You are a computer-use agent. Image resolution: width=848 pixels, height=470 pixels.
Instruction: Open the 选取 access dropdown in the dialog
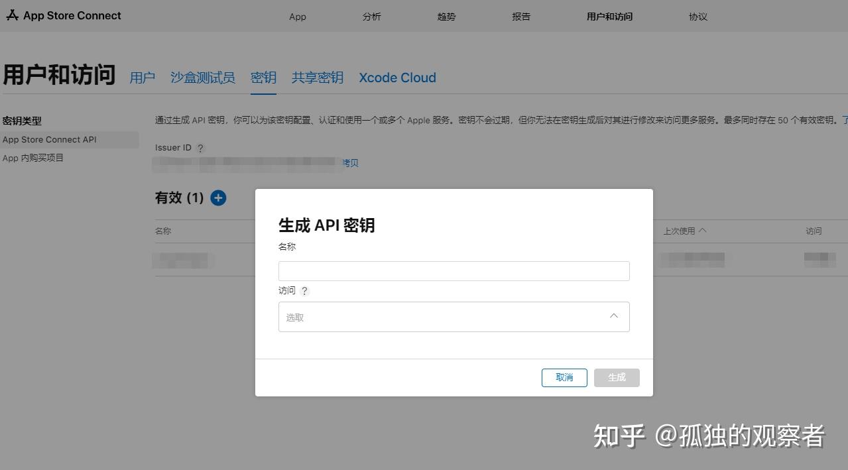coord(454,317)
